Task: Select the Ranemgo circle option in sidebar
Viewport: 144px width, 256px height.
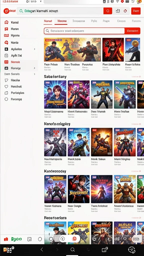Action: tap(6, 99)
